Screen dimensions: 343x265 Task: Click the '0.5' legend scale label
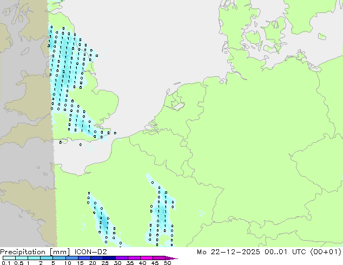[18, 263]
